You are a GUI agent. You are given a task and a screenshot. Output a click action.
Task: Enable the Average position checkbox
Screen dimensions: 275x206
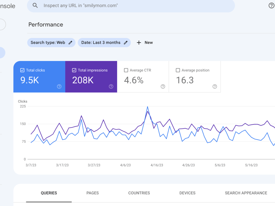point(178,70)
